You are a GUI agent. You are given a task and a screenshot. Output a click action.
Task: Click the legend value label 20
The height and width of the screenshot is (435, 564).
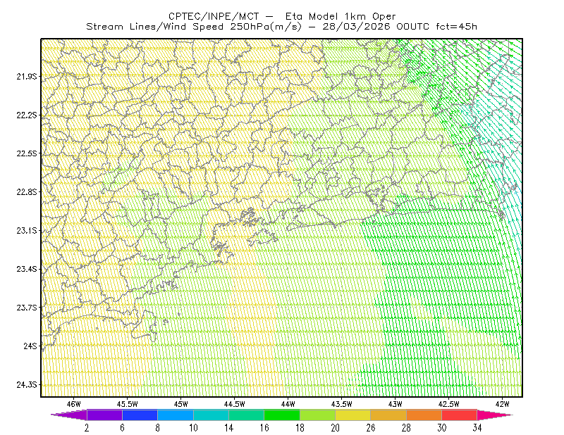coord(336,428)
